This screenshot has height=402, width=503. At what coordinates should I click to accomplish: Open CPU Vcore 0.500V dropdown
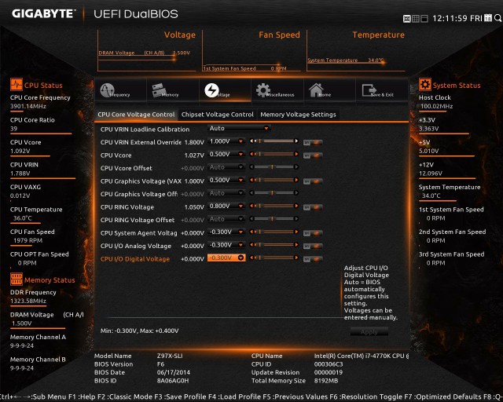[x=226, y=154]
